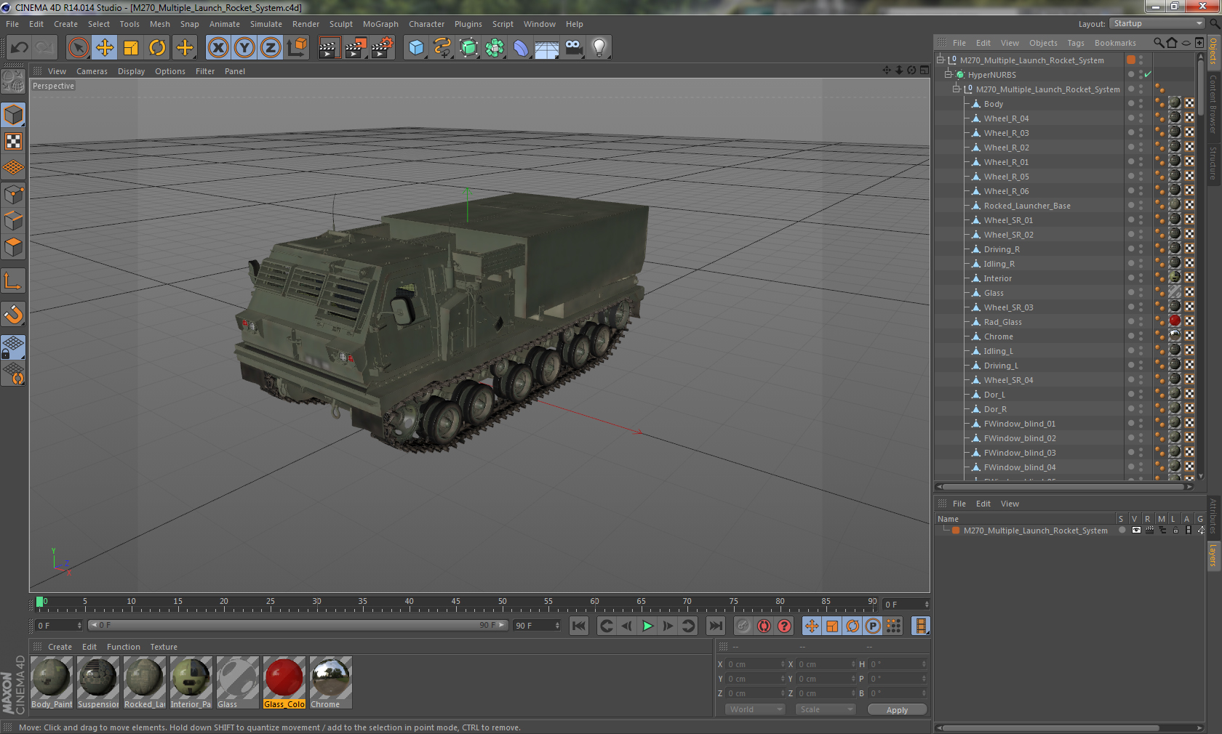The height and width of the screenshot is (734, 1222).
Task: Go to end of animation
Action: coord(716,626)
